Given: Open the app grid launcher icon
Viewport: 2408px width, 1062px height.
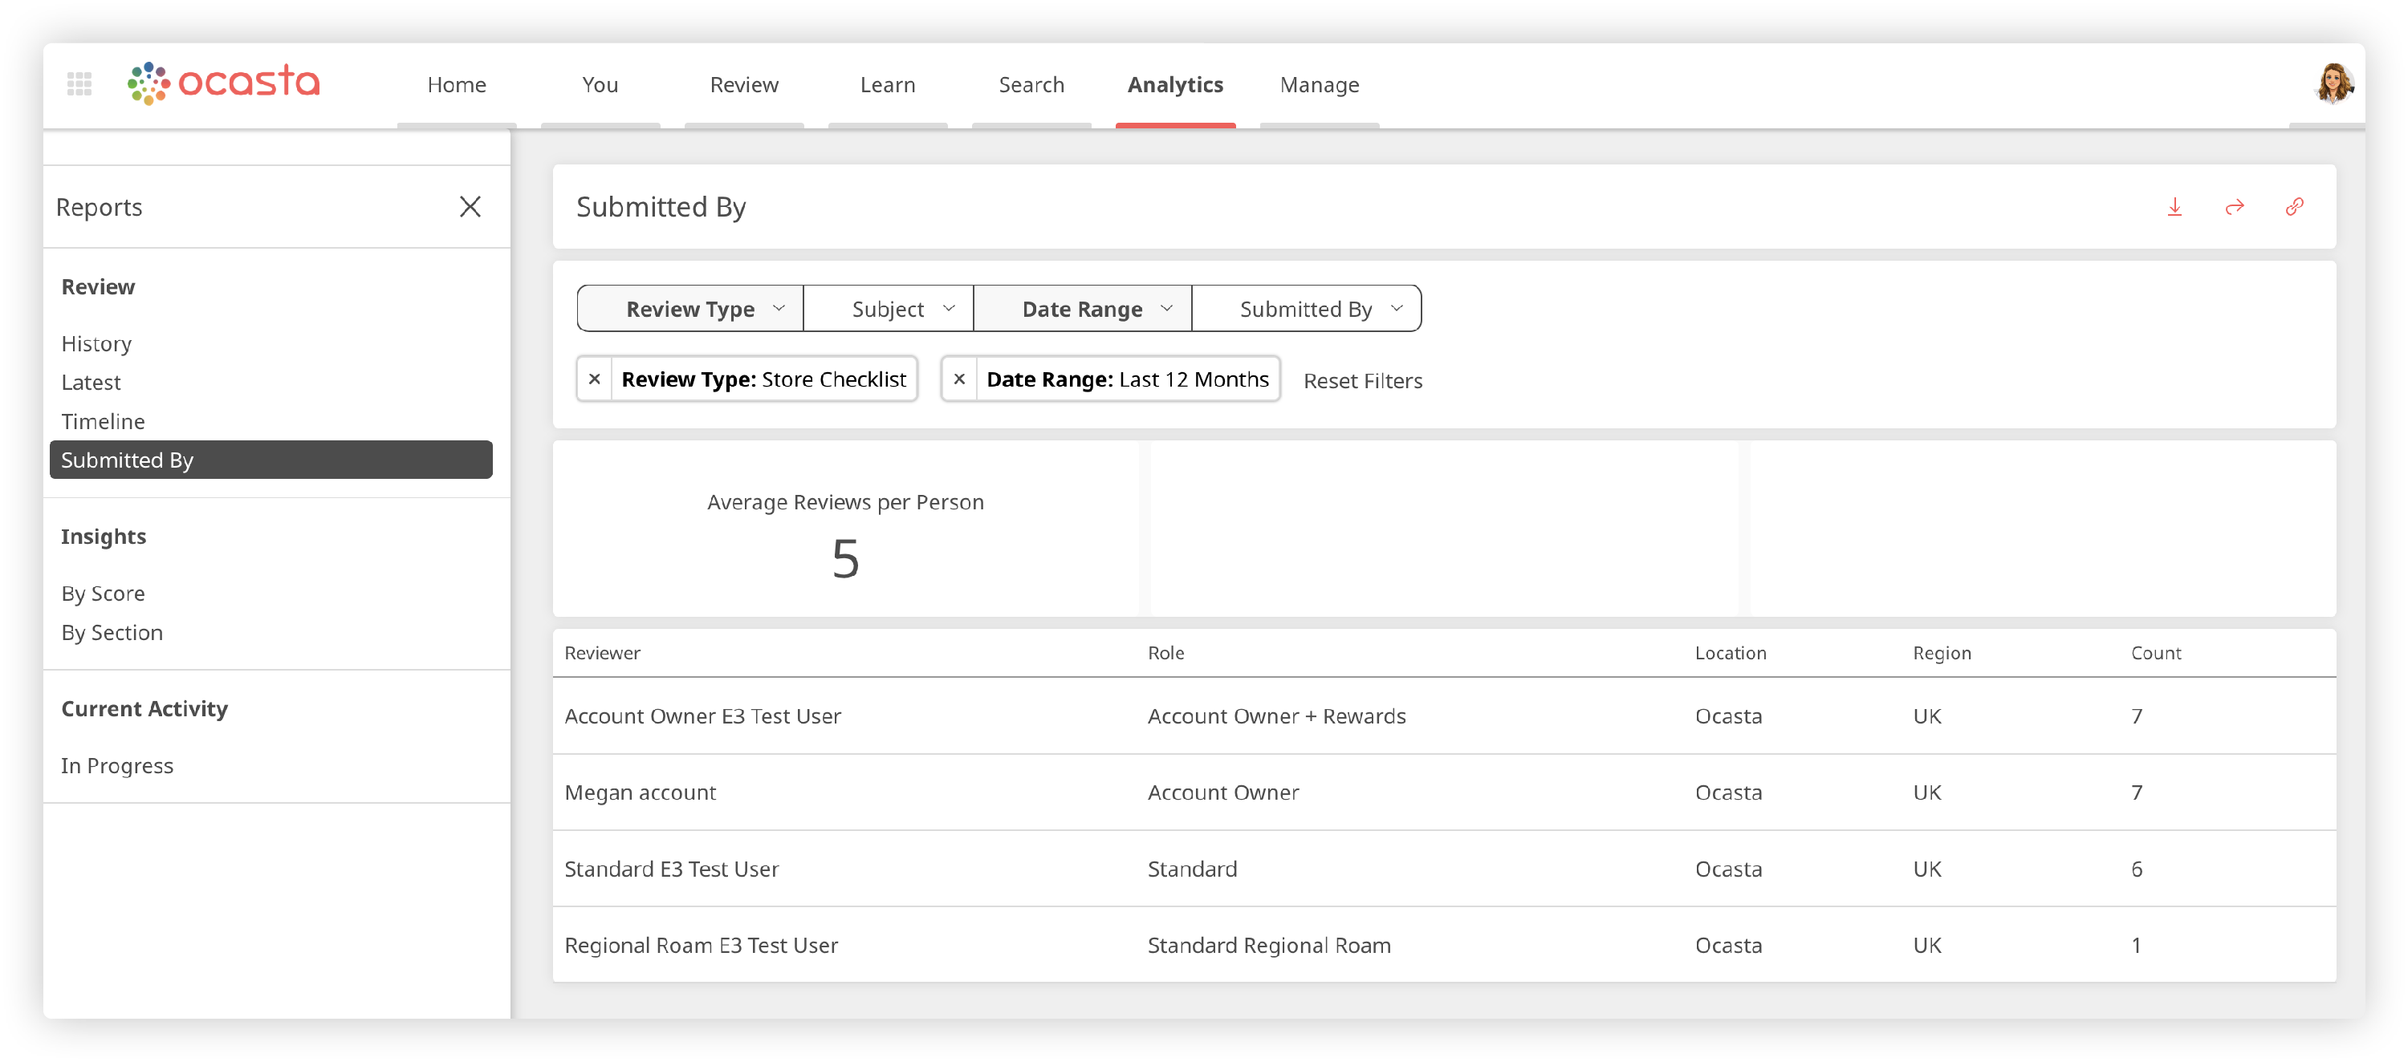Looking at the screenshot, I should (79, 84).
